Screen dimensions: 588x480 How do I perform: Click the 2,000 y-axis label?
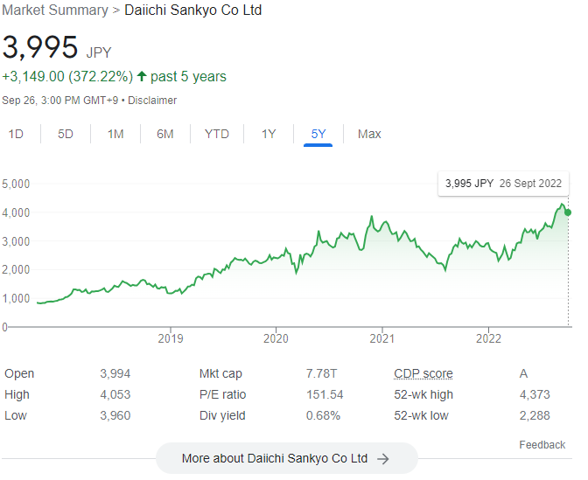16,270
